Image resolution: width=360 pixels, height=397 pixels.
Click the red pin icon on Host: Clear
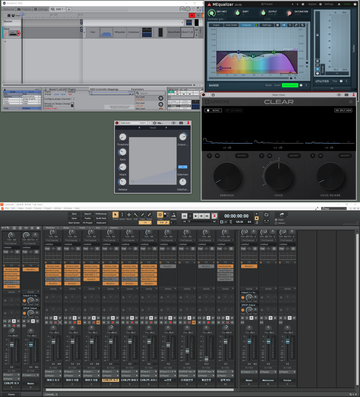pos(354,95)
